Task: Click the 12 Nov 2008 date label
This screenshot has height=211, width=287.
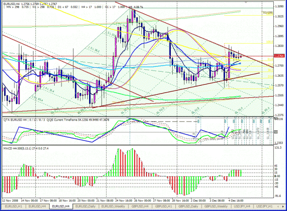Action: click(10, 200)
